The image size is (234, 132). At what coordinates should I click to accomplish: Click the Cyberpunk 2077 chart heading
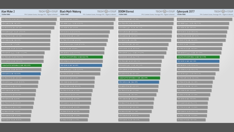click(187, 11)
